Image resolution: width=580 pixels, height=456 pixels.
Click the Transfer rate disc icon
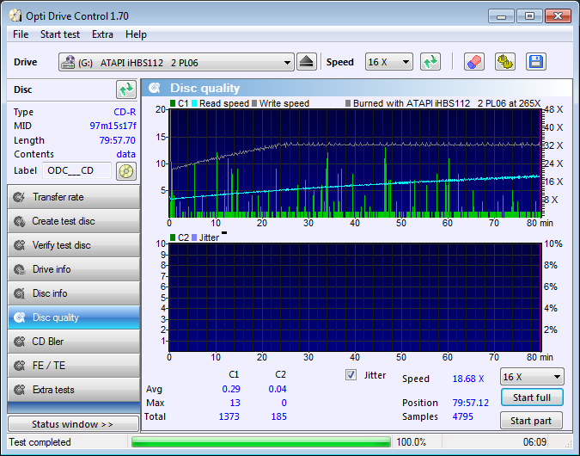[x=19, y=197]
